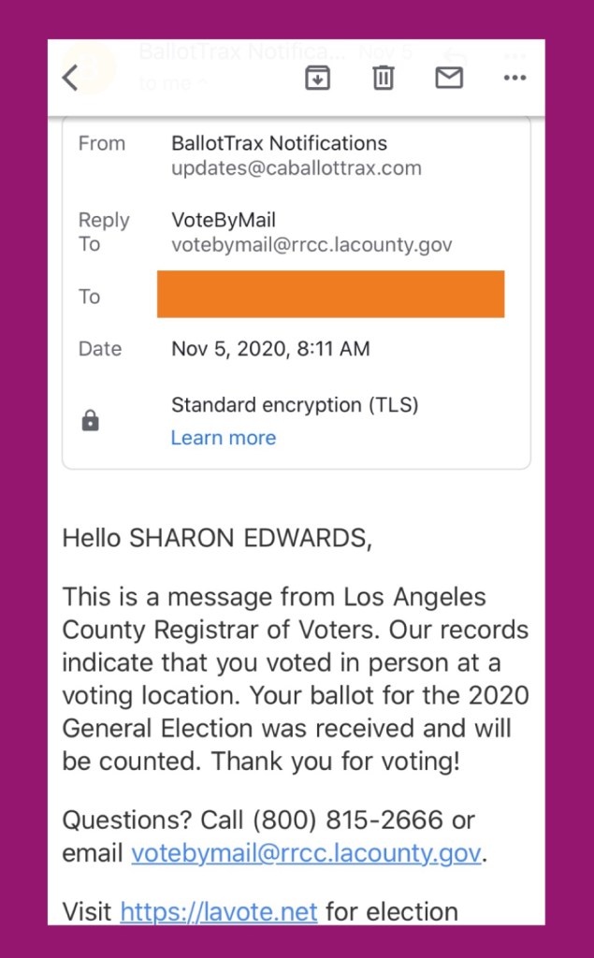
Task: Click the votebymail@rrcc.lacounty.gov link in the body
Action: [306, 853]
